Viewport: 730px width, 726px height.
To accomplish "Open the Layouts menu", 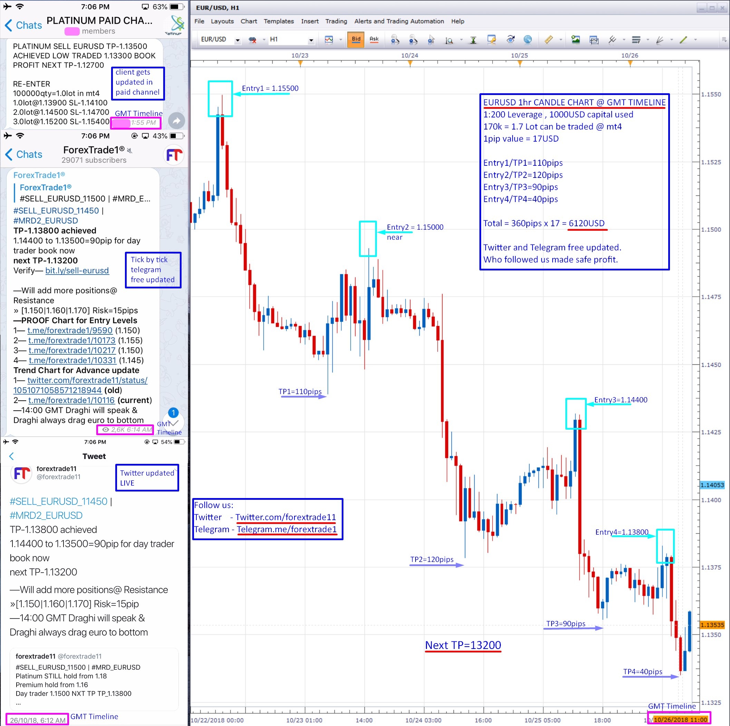I will [x=222, y=21].
